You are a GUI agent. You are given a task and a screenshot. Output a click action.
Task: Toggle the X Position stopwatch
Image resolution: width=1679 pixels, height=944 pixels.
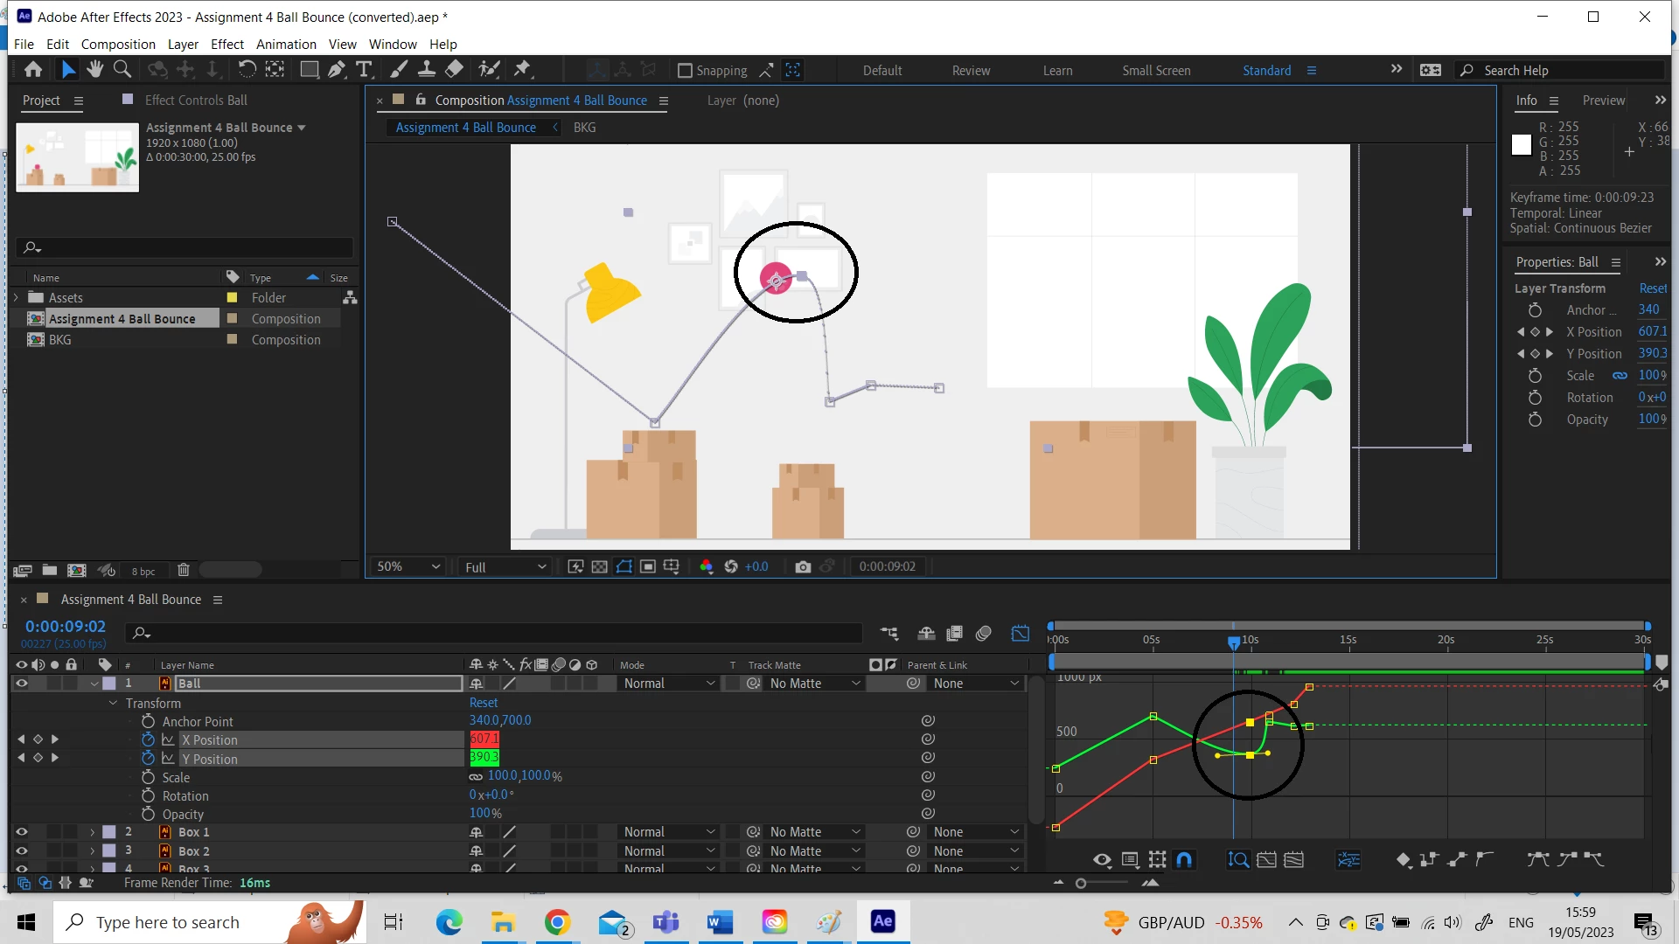coord(148,739)
